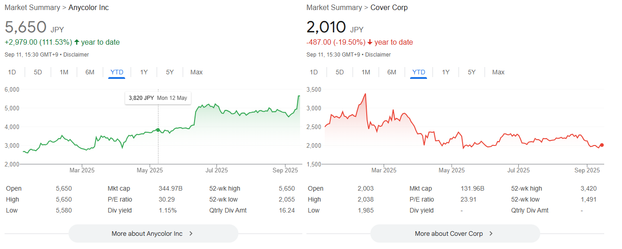Image resolution: width=622 pixels, height=249 pixels.
Task: Click Disclaimer link under Cover Corp price
Action: pos(378,55)
